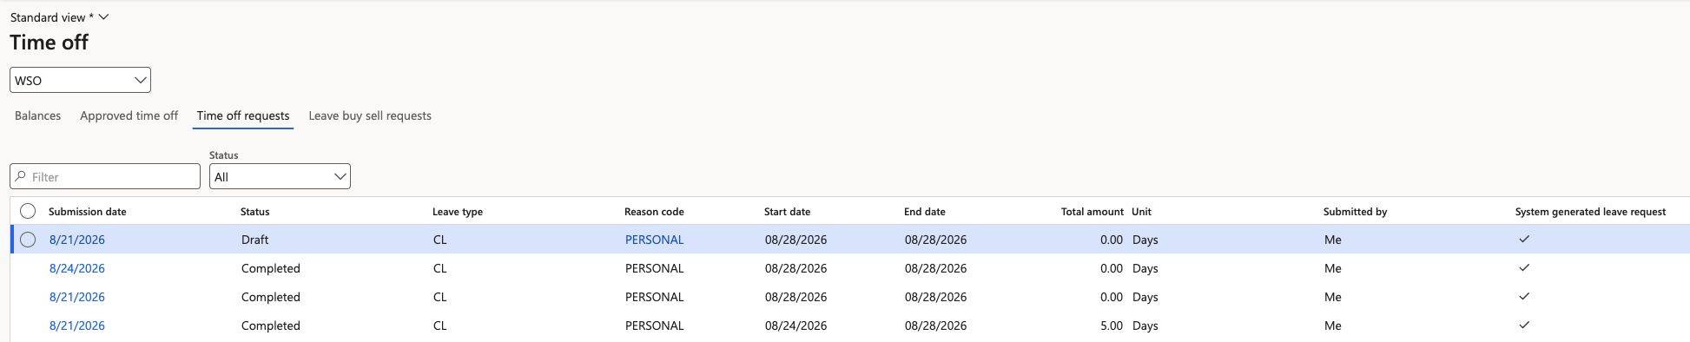This screenshot has height=342, width=1690.
Task: Sort by Submission date column header
Action: tap(88, 212)
